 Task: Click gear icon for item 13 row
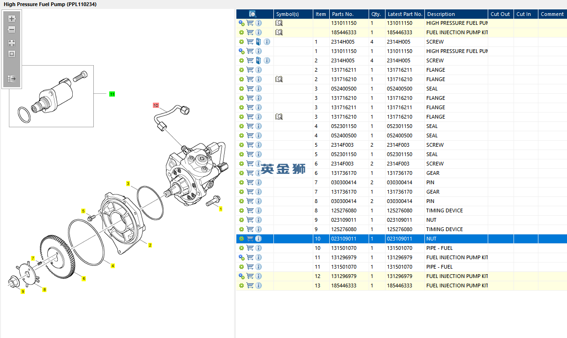point(242,285)
